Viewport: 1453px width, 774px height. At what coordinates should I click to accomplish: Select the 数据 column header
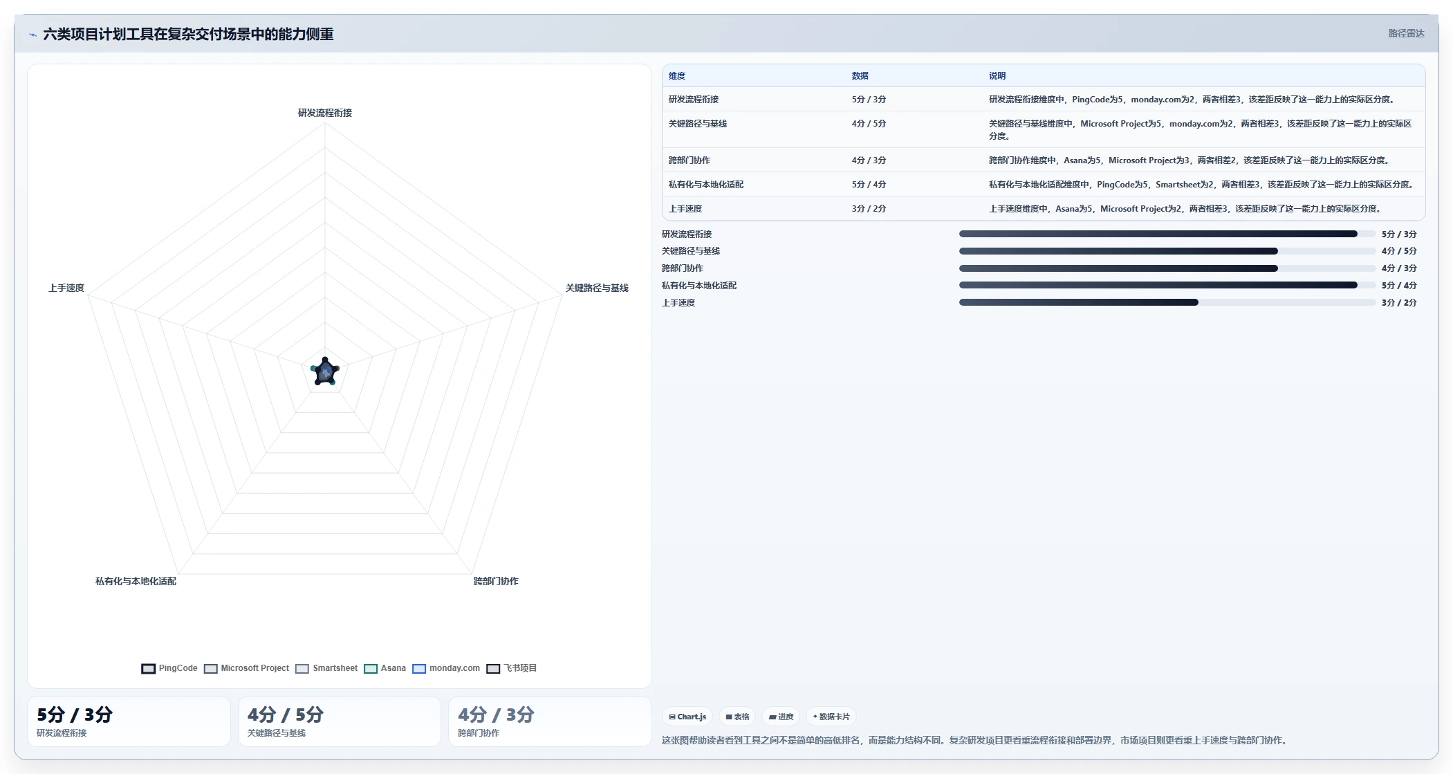860,76
